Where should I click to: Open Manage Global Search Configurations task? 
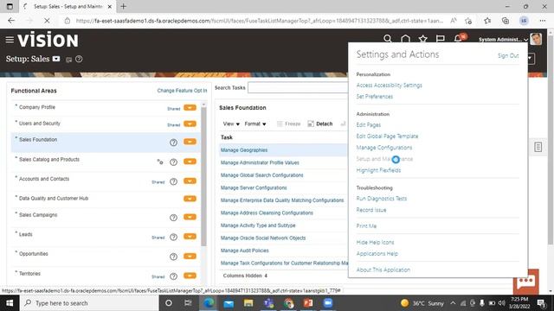tap(261, 175)
